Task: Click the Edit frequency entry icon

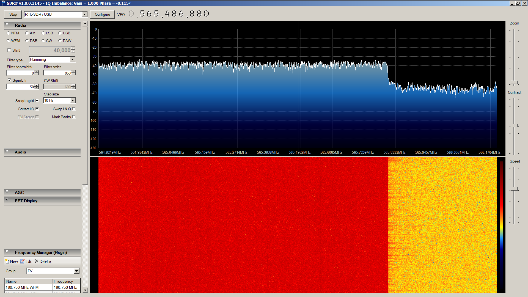Action: point(23,261)
